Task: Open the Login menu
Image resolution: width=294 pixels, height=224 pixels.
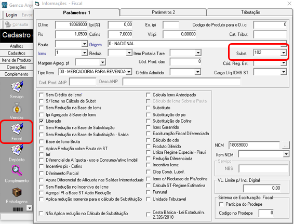Action: click(11, 15)
